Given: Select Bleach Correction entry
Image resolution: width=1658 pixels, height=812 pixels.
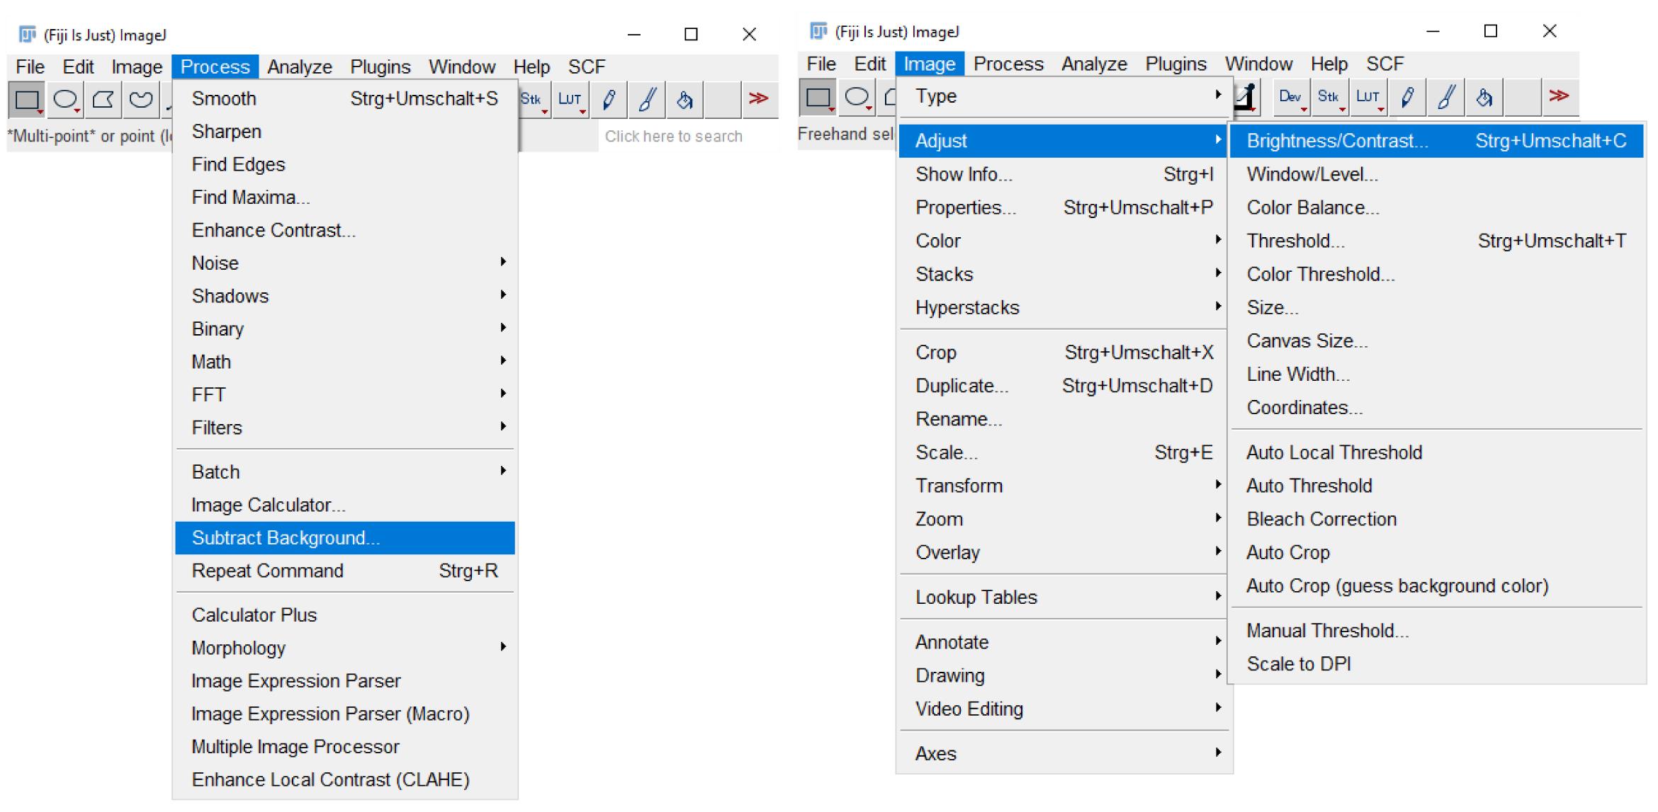Looking at the screenshot, I should 1436,519.
